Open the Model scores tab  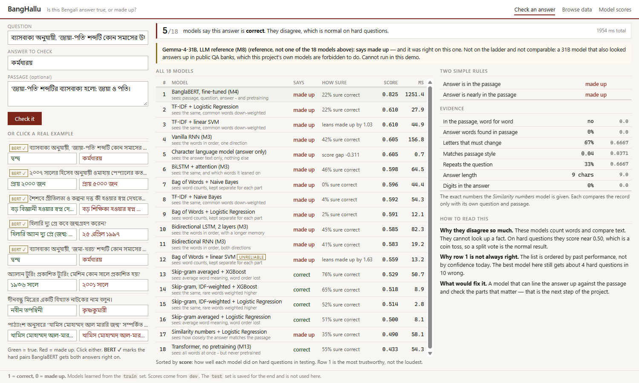coord(615,9)
